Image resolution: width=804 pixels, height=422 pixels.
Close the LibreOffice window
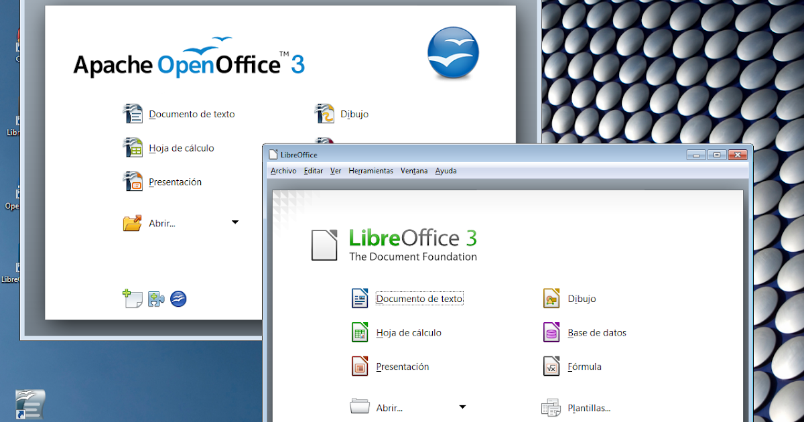point(737,155)
